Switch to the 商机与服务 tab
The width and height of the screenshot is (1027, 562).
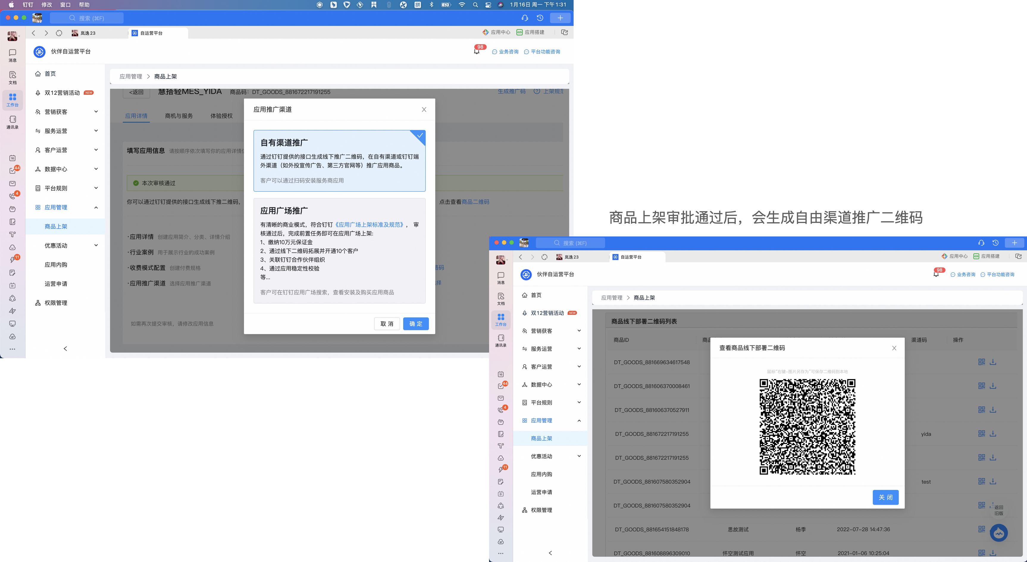point(179,116)
